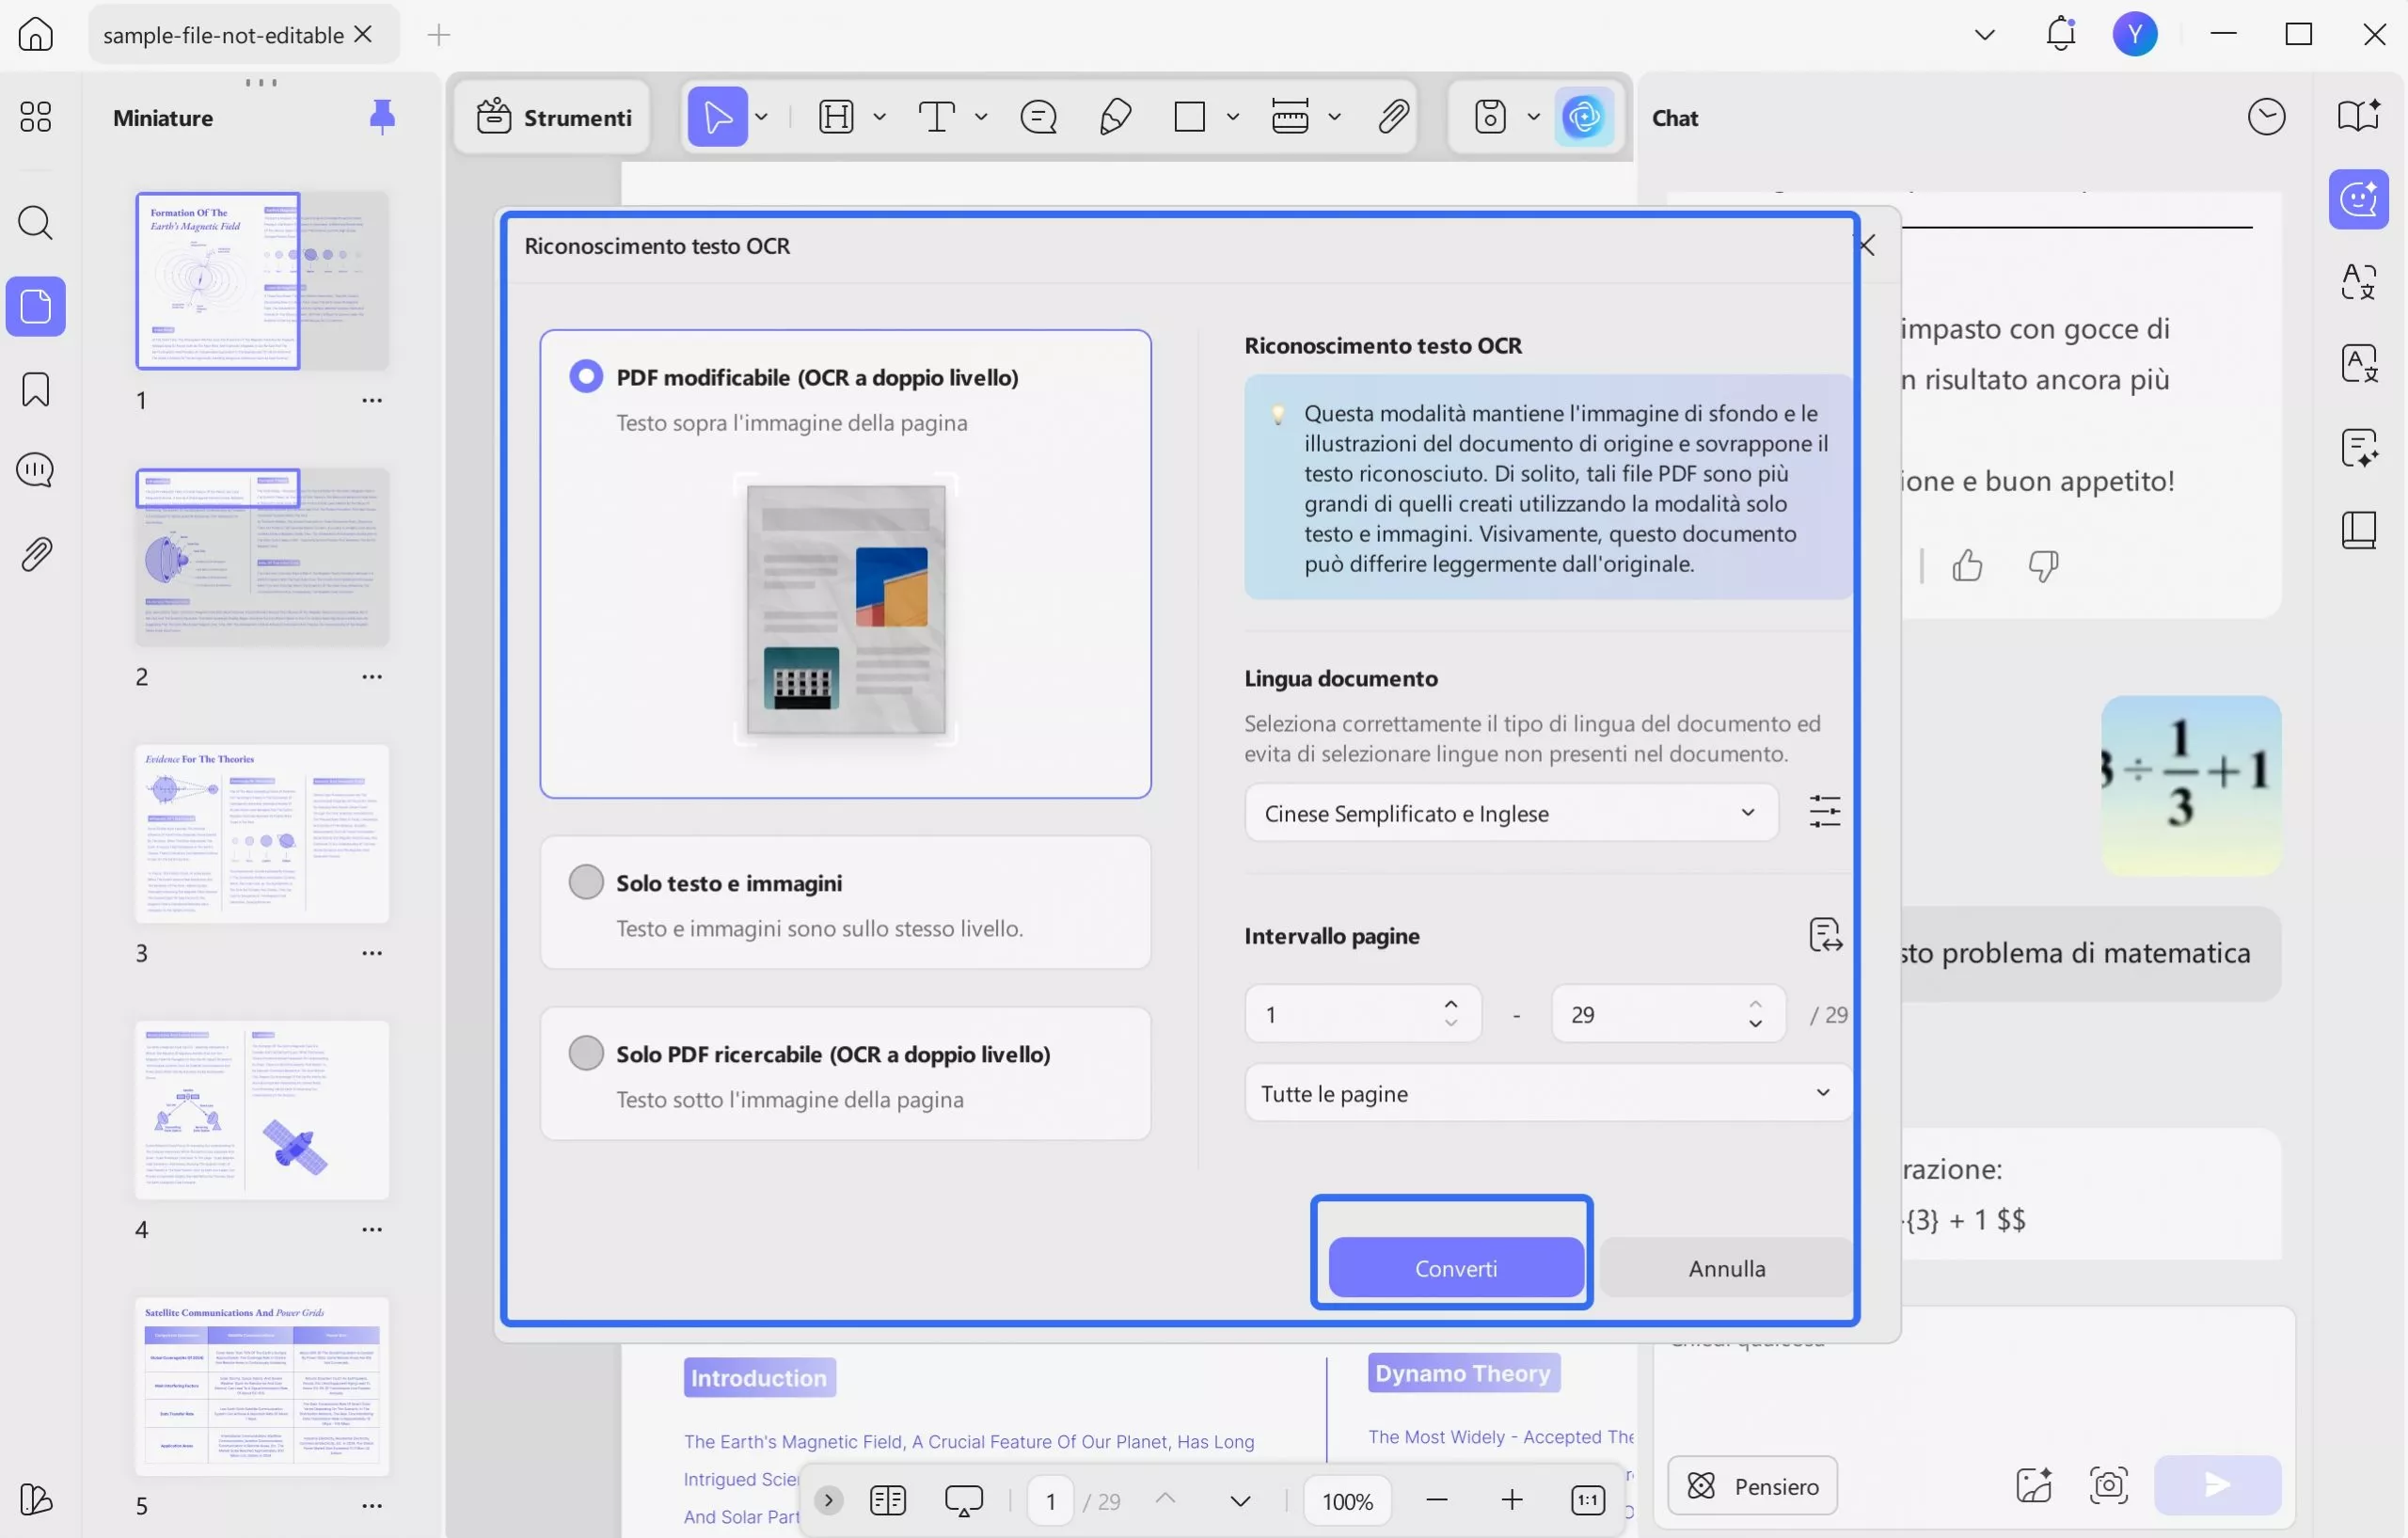Click the 100% zoom level field

tap(1347, 1500)
